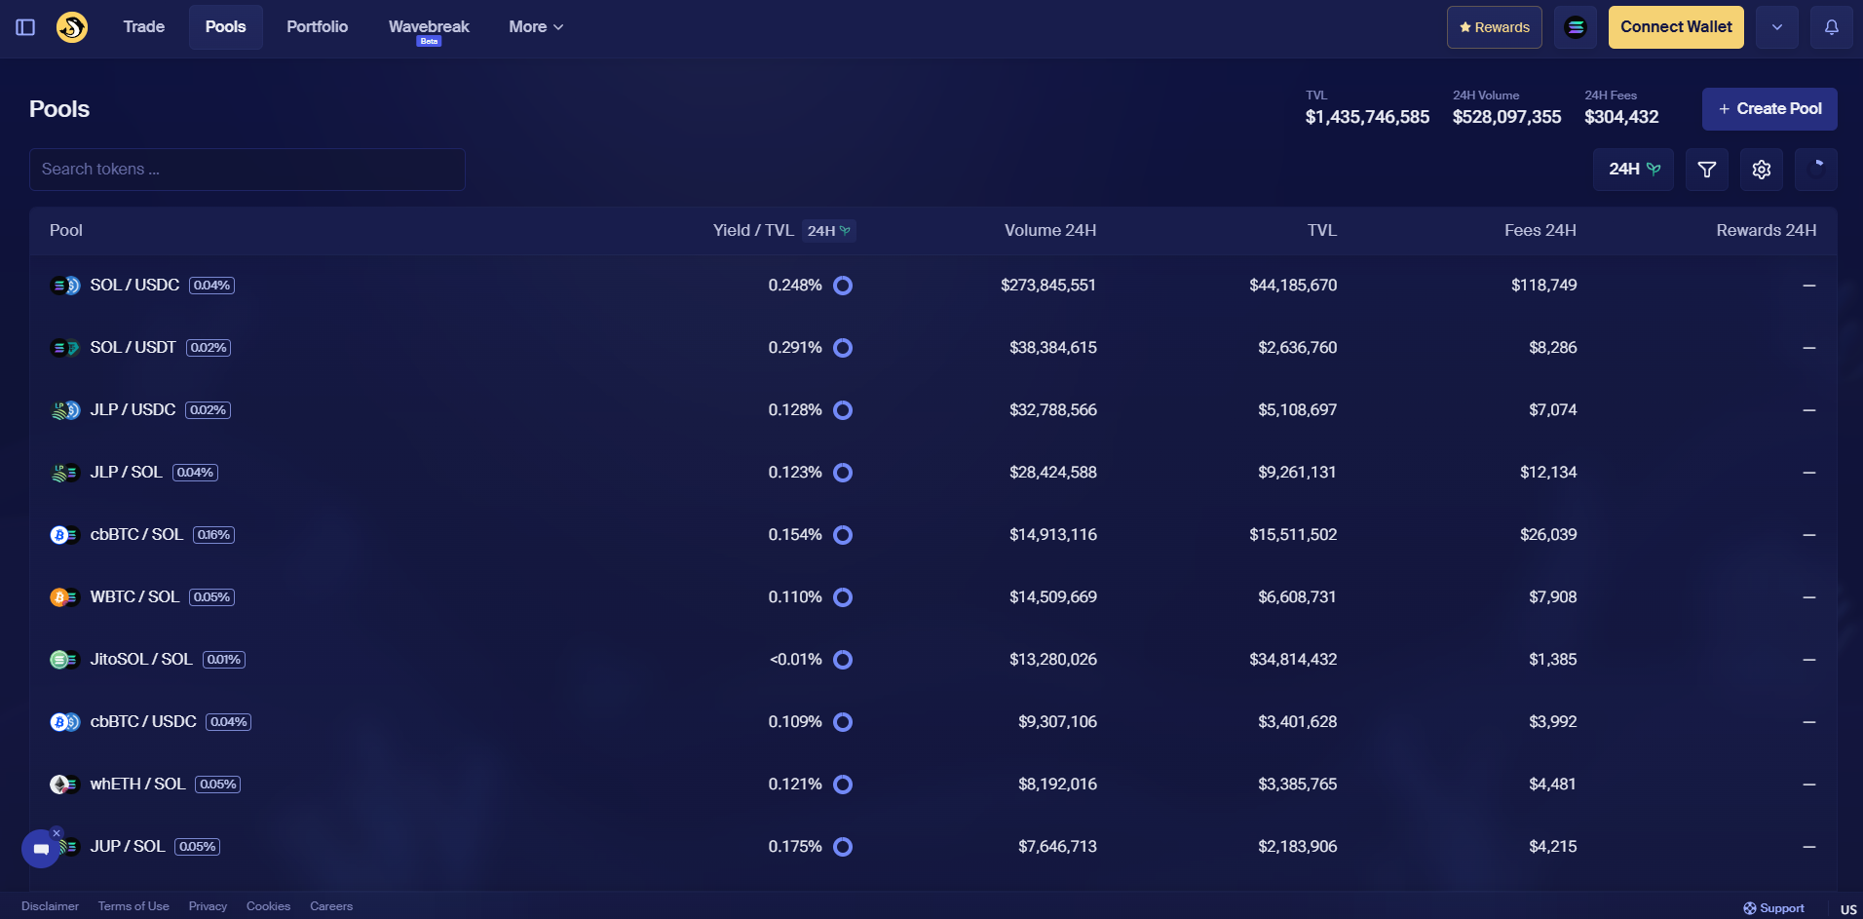Open the Terms of Use link
Screen dimensions: 1863x919
[x=133, y=906]
